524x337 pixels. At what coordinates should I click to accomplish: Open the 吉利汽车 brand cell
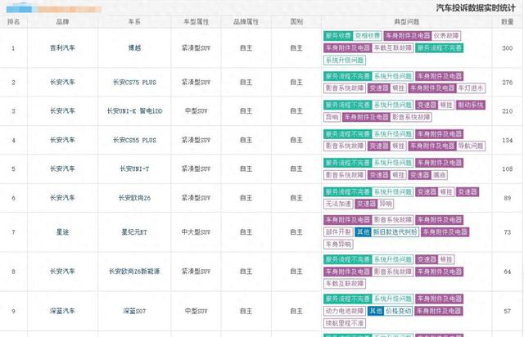click(62, 48)
